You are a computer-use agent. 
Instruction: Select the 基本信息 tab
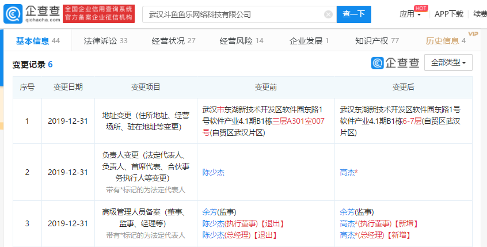tap(38, 41)
